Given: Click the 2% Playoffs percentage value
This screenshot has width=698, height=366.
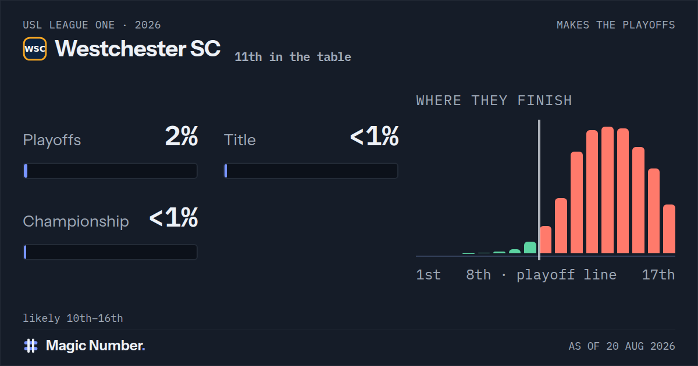Looking at the screenshot, I should (181, 137).
